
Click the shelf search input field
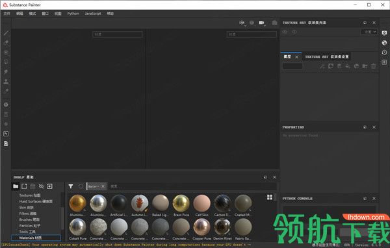193,186
